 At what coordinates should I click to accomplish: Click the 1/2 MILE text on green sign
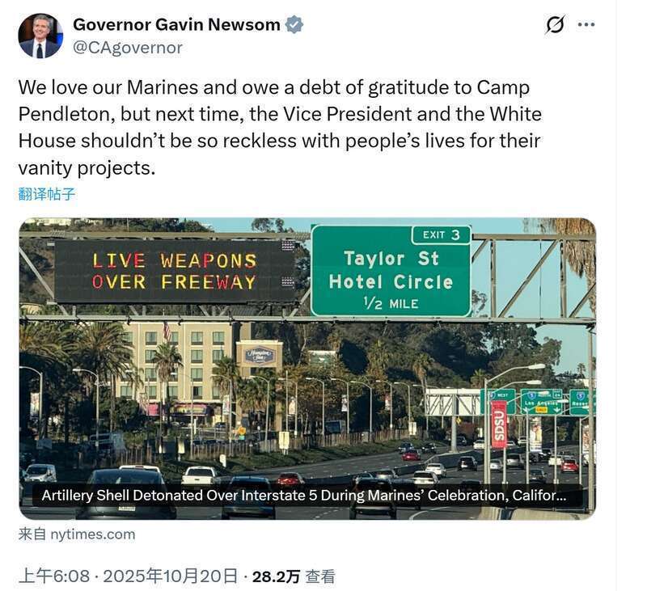391,304
